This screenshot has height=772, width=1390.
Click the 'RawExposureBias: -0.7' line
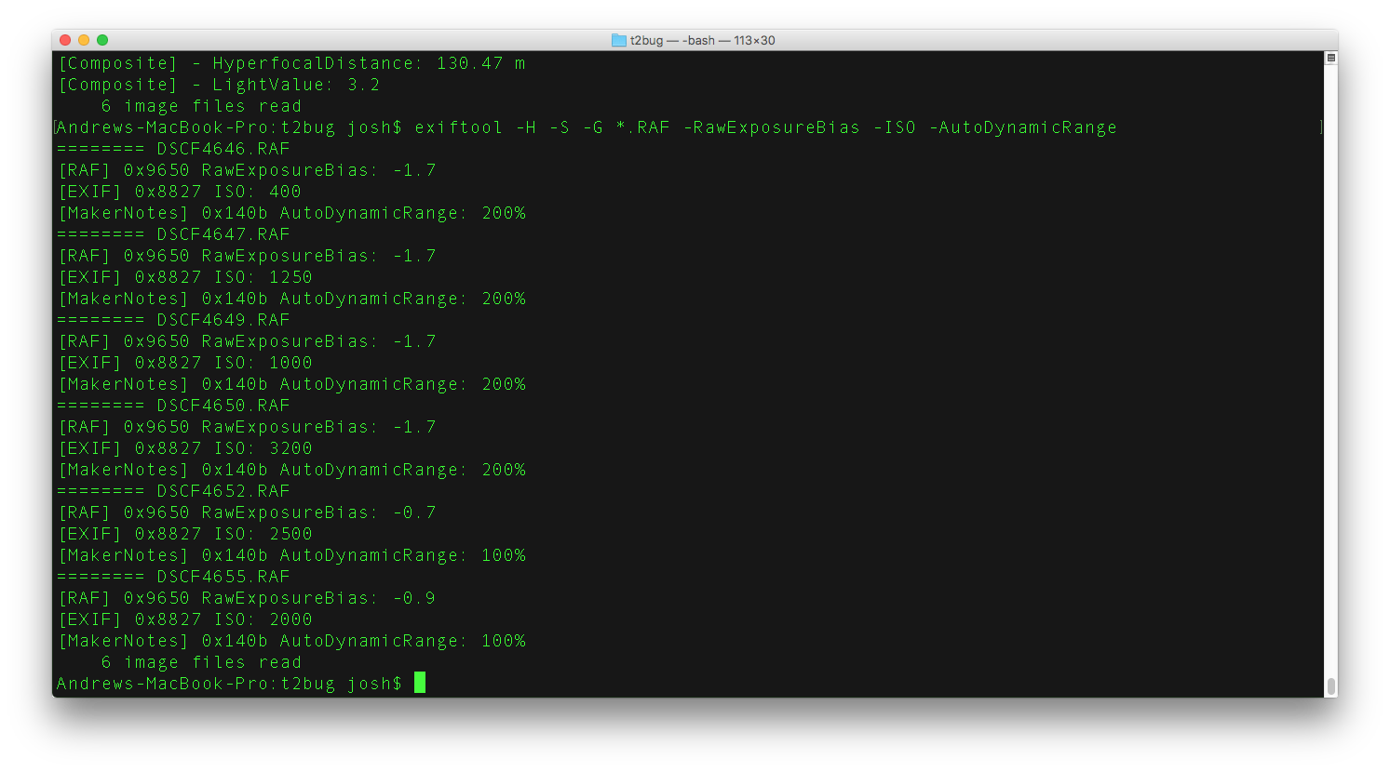click(x=247, y=512)
